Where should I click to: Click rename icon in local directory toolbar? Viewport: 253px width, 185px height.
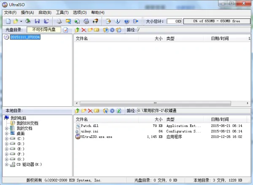[97, 111]
